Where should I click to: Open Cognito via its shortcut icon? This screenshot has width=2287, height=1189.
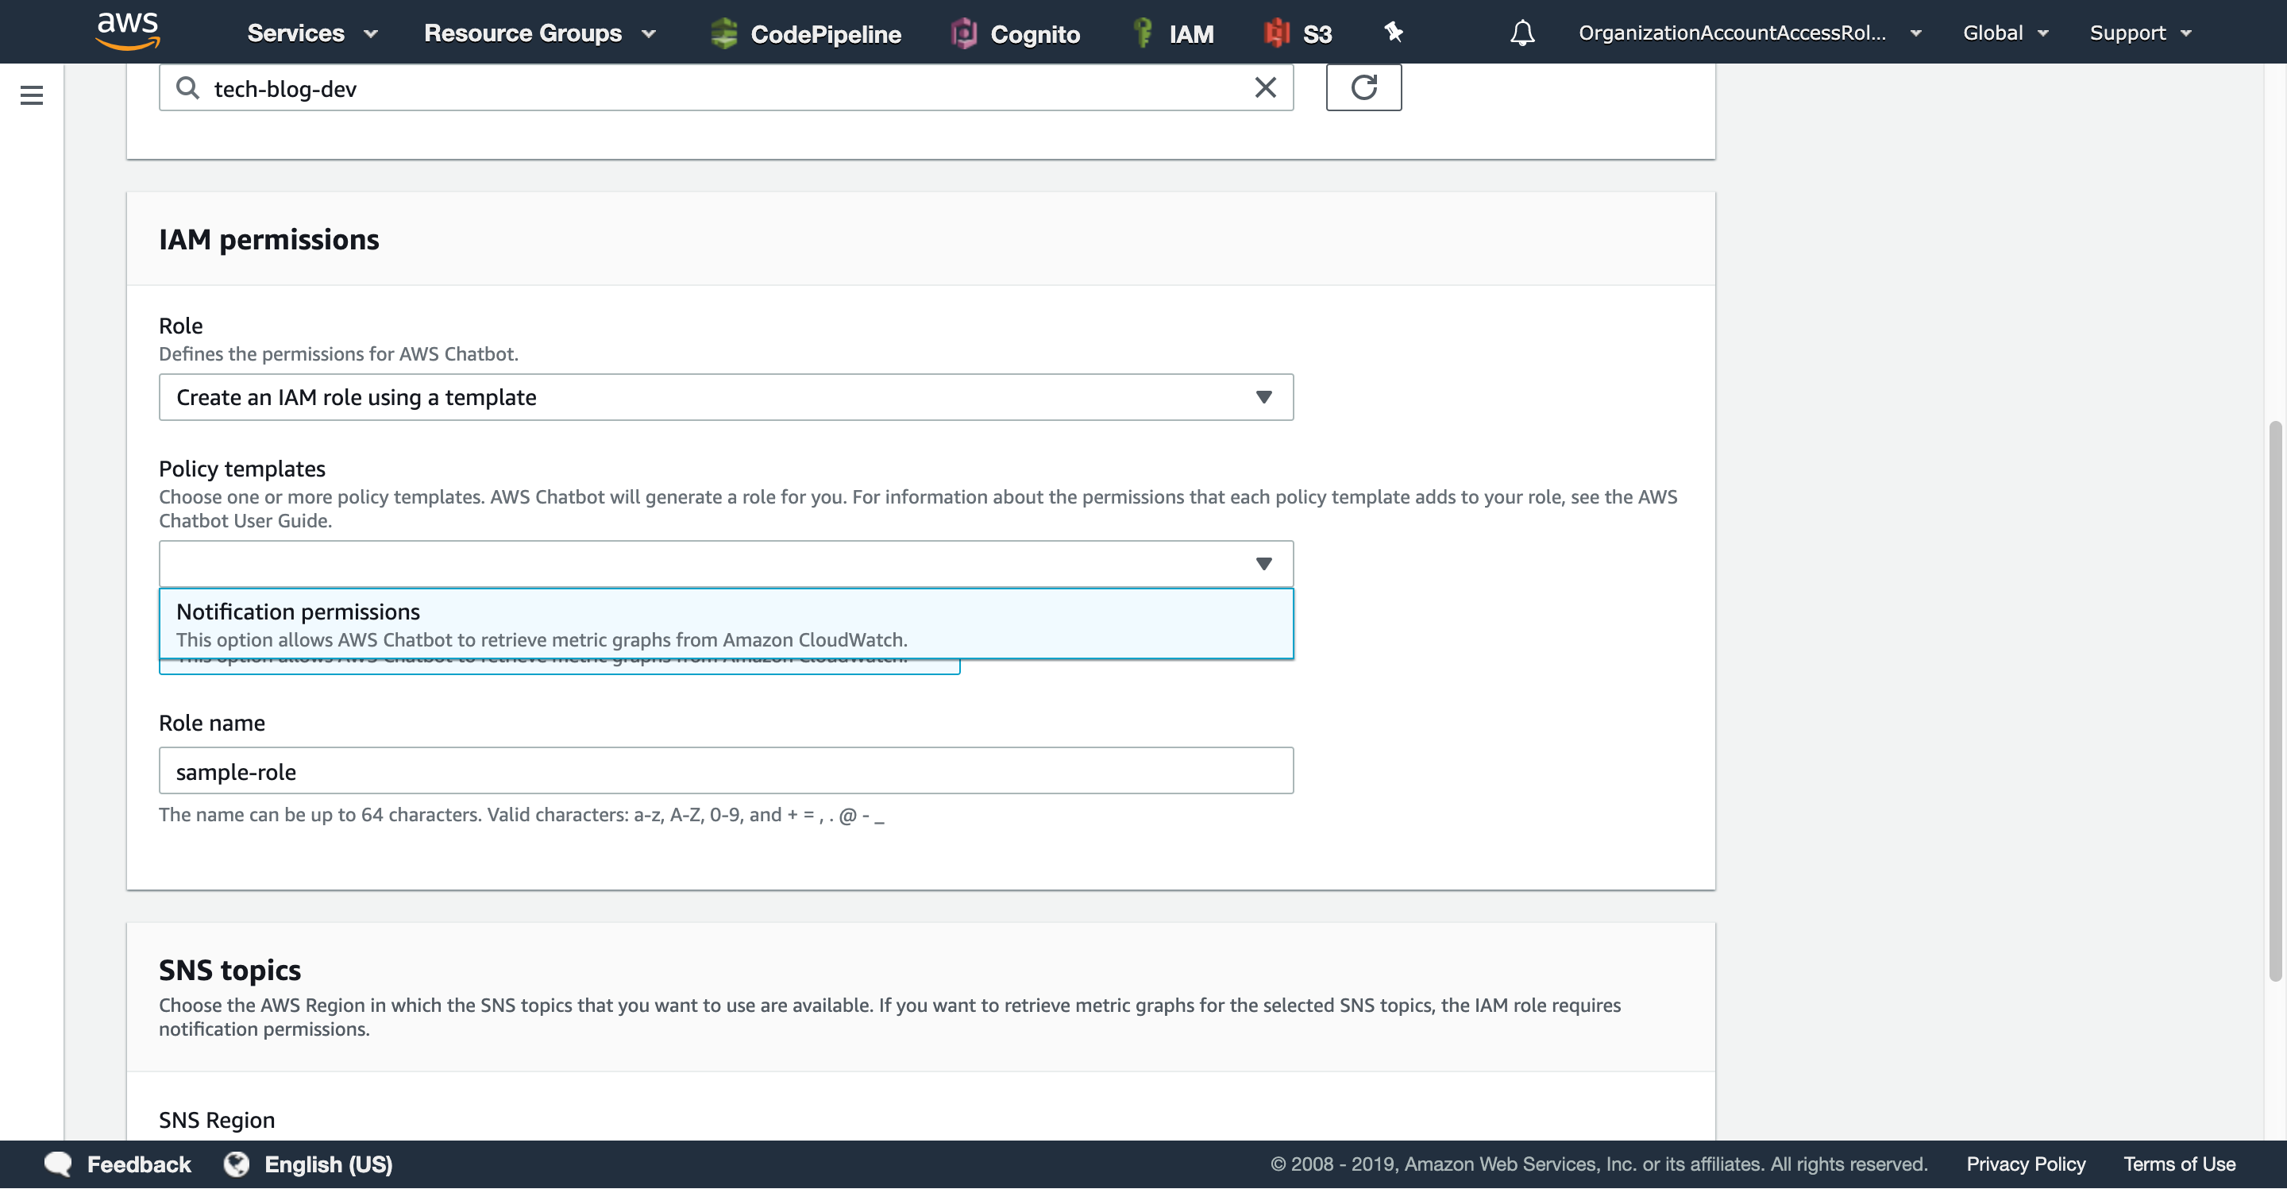pyautogui.click(x=962, y=32)
